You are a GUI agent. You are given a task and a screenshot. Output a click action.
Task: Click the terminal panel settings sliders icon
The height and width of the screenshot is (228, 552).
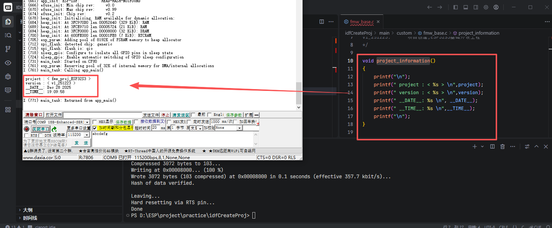(x=527, y=146)
